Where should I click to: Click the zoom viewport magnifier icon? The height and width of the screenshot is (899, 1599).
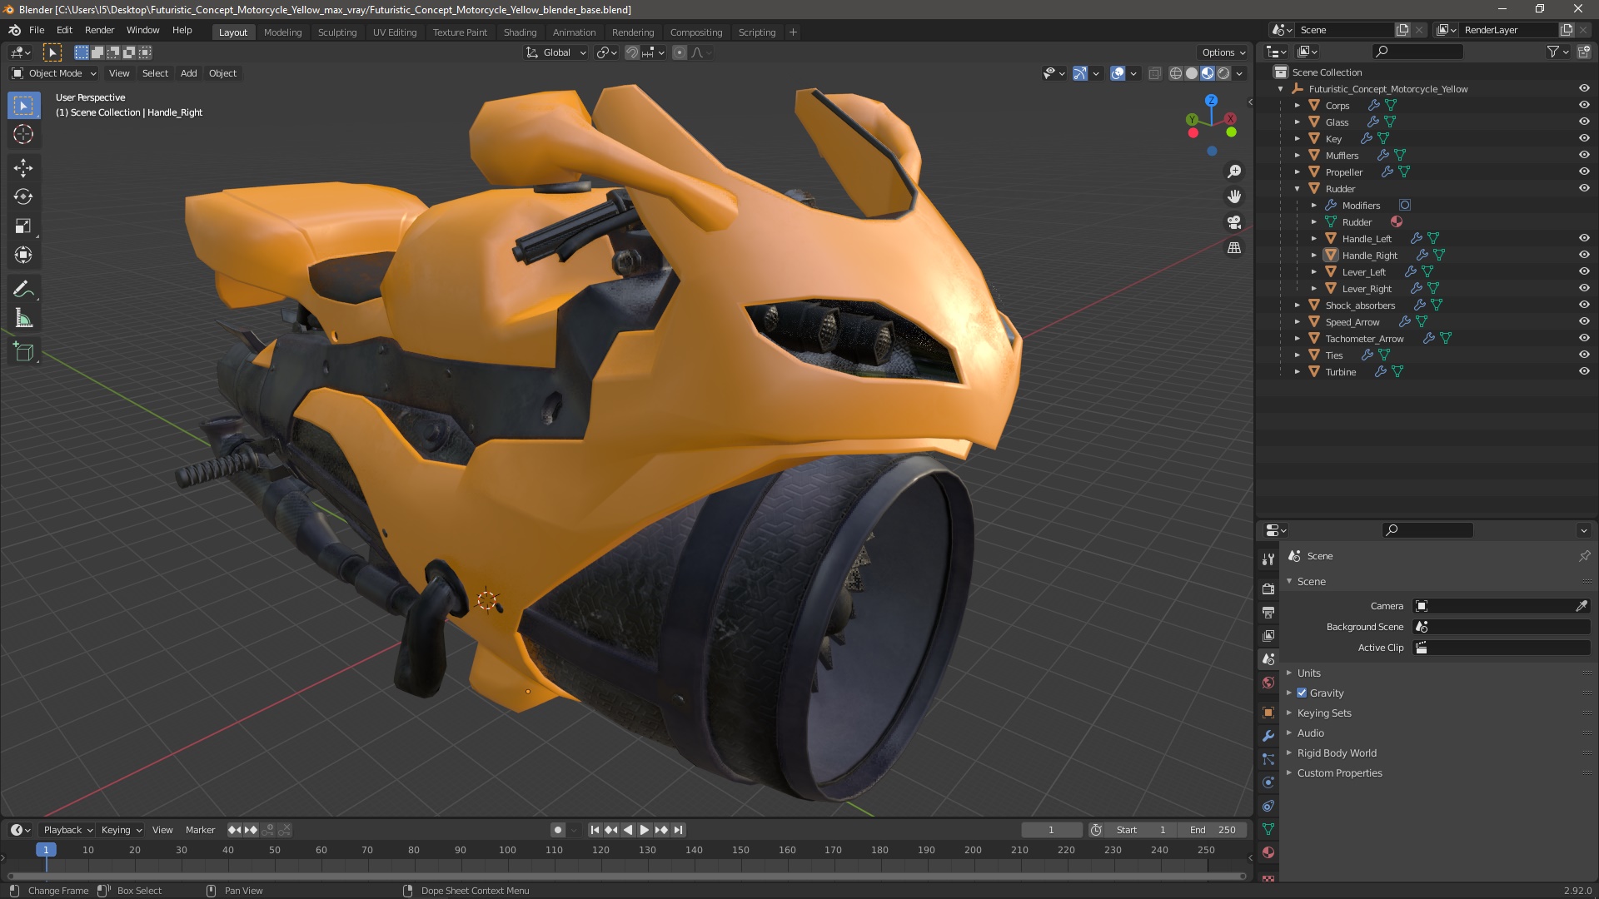(1234, 171)
